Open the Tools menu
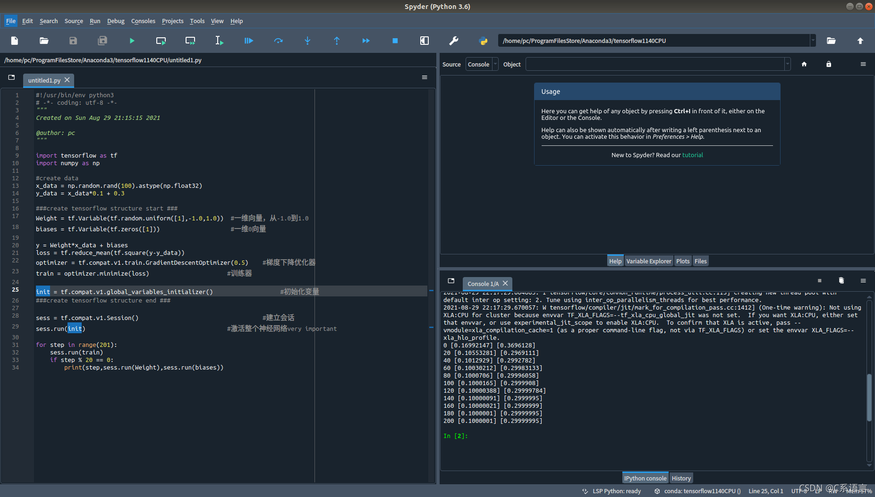Viewport: 875px width, 497px height. [197, 21]
